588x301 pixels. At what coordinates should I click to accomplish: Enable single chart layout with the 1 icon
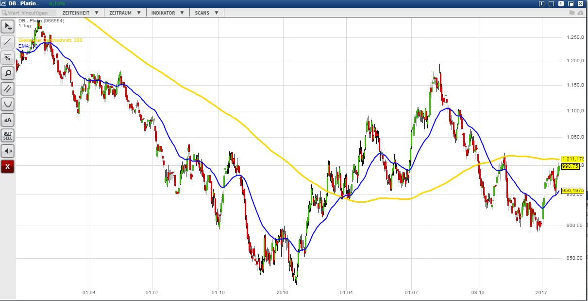point(560,3)
